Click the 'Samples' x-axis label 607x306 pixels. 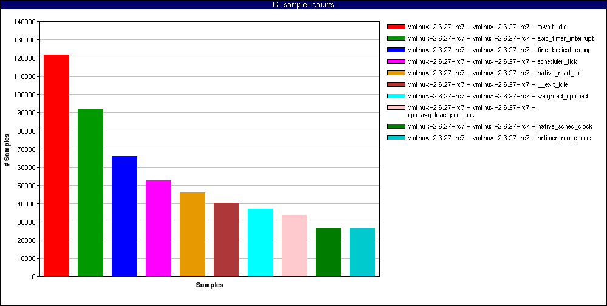209,285
